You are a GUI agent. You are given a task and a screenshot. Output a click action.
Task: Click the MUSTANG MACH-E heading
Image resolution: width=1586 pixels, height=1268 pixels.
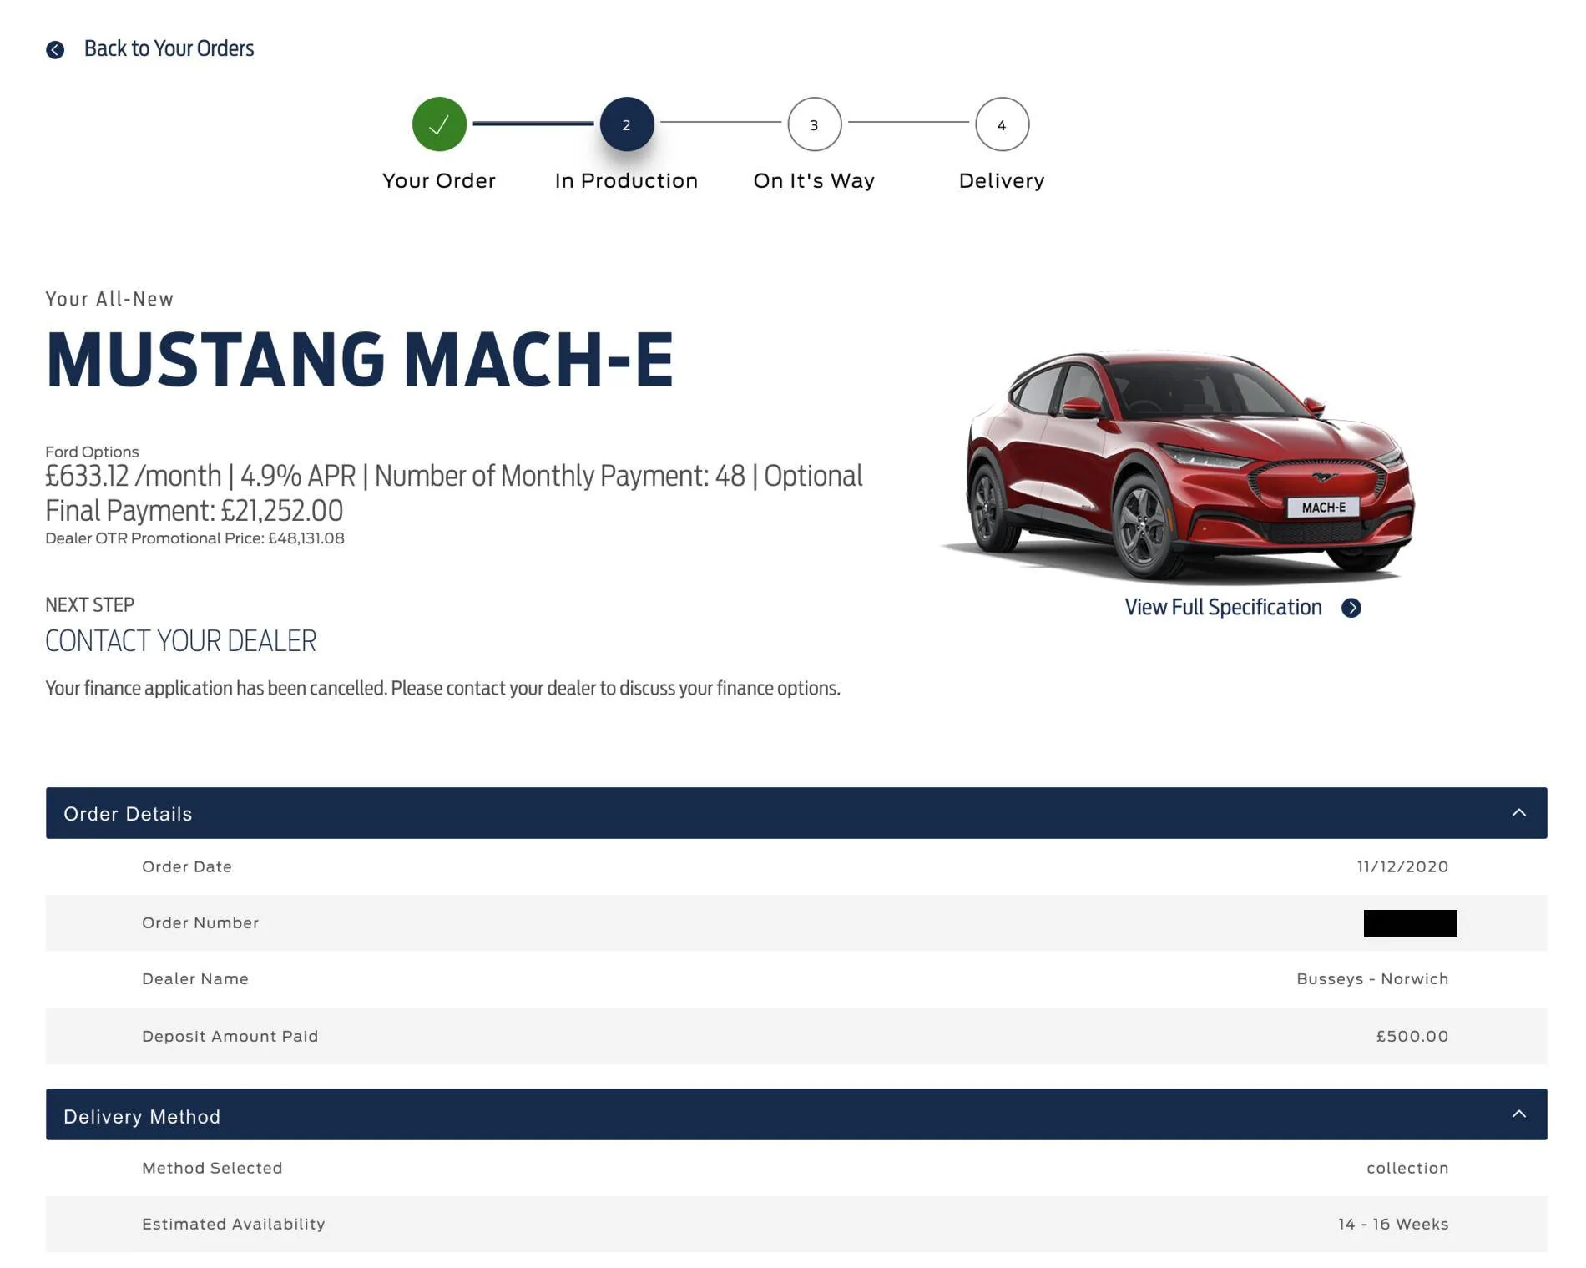pos(359,360)
